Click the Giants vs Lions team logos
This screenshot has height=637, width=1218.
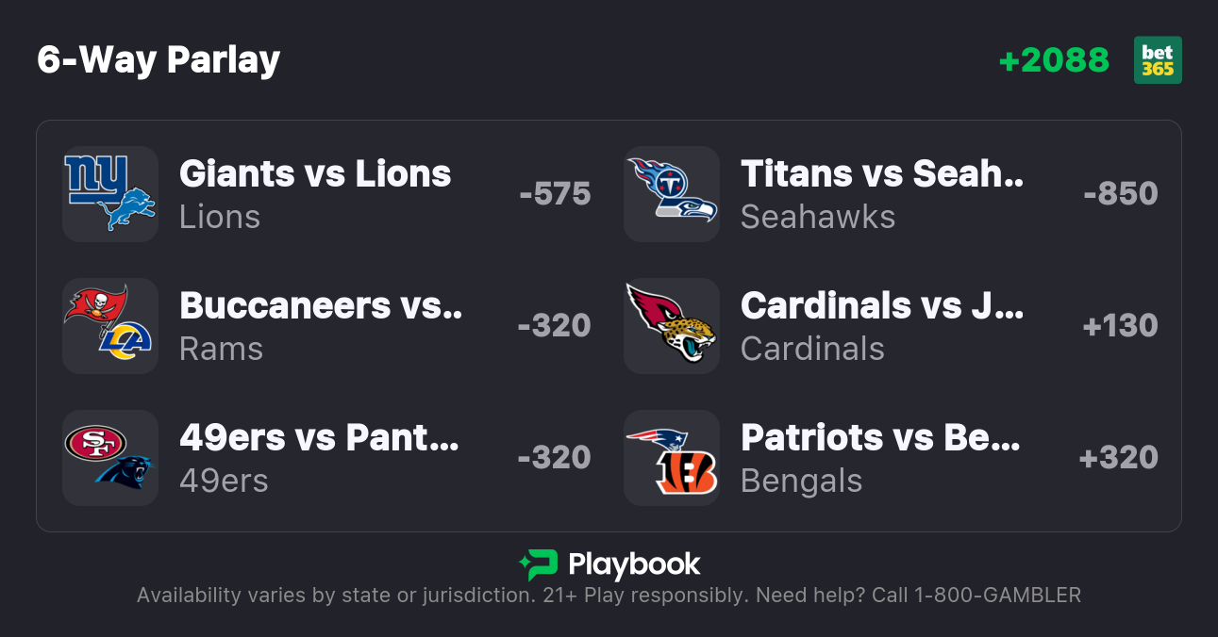click(x=110, y=194)
